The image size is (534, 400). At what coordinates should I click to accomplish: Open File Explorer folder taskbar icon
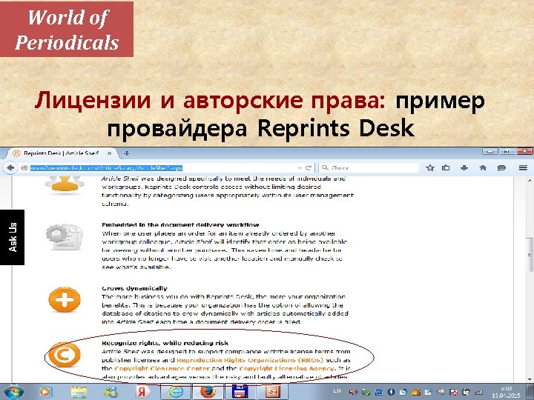pyautogui.click(x=79, y=392)
